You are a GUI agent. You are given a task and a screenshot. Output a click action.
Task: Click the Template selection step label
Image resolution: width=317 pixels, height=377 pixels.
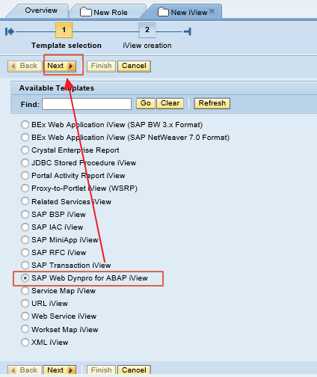coord(67,46)
